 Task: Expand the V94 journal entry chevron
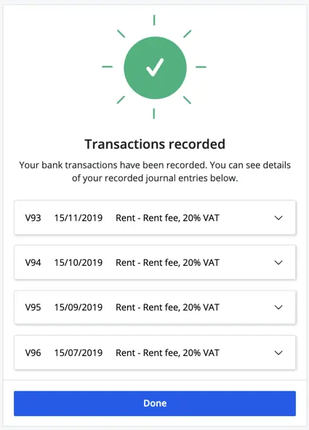[278, 263]
